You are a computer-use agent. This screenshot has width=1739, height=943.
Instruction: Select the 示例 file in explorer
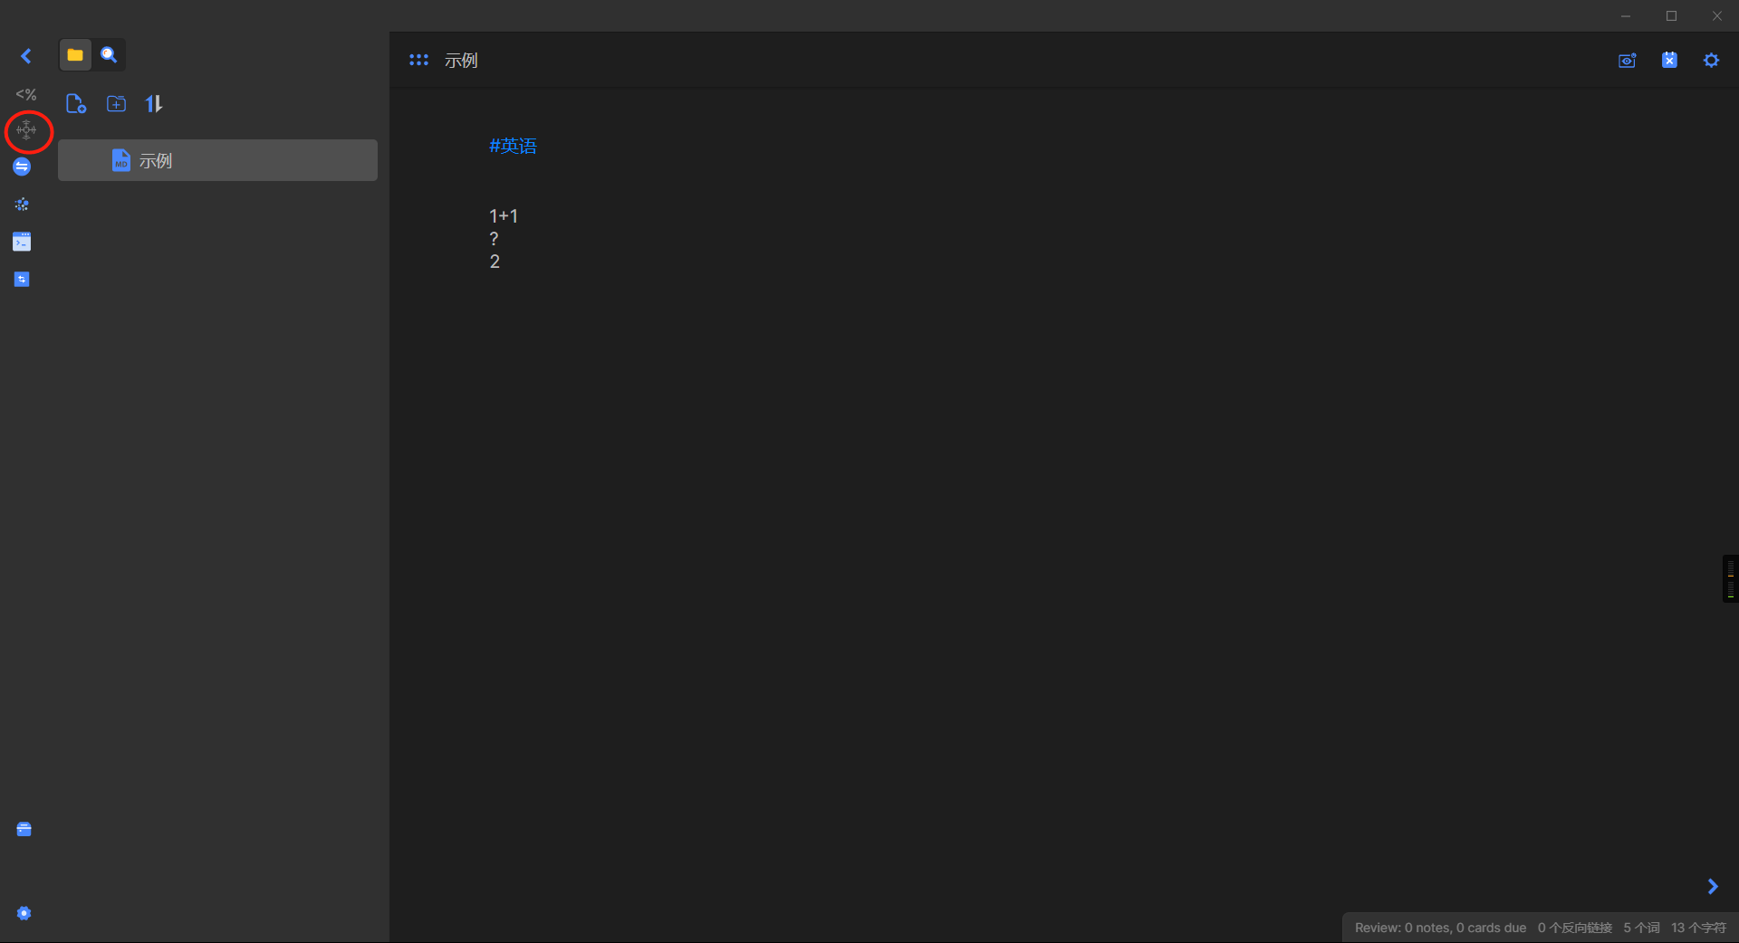click(x=217, y=160)
